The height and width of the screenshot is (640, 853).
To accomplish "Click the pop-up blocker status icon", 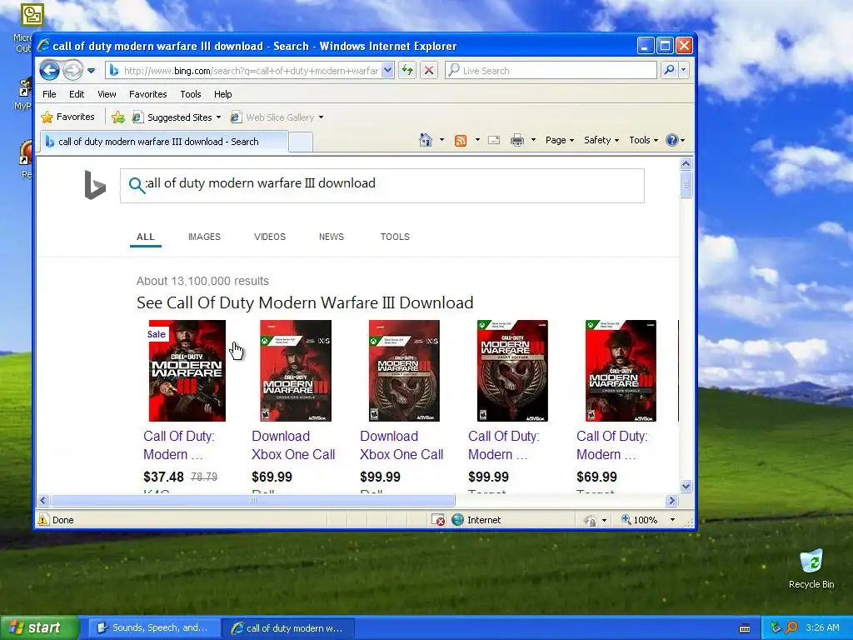I will pyautogui.click(x=438, y=520).
